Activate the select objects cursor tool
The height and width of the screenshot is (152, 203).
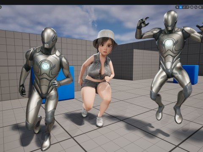pos(177,7)
